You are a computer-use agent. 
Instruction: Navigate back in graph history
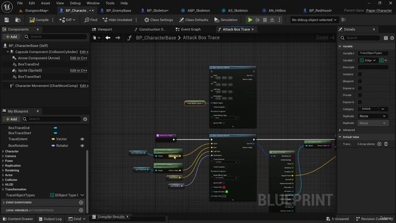click(108, 38)
